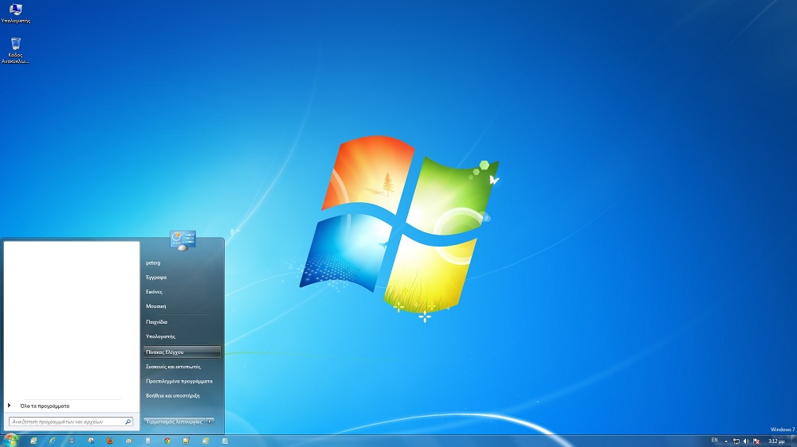Open the Action Center flag icon
The width and height of the screenshot is (797, 447).
[756, 441]
